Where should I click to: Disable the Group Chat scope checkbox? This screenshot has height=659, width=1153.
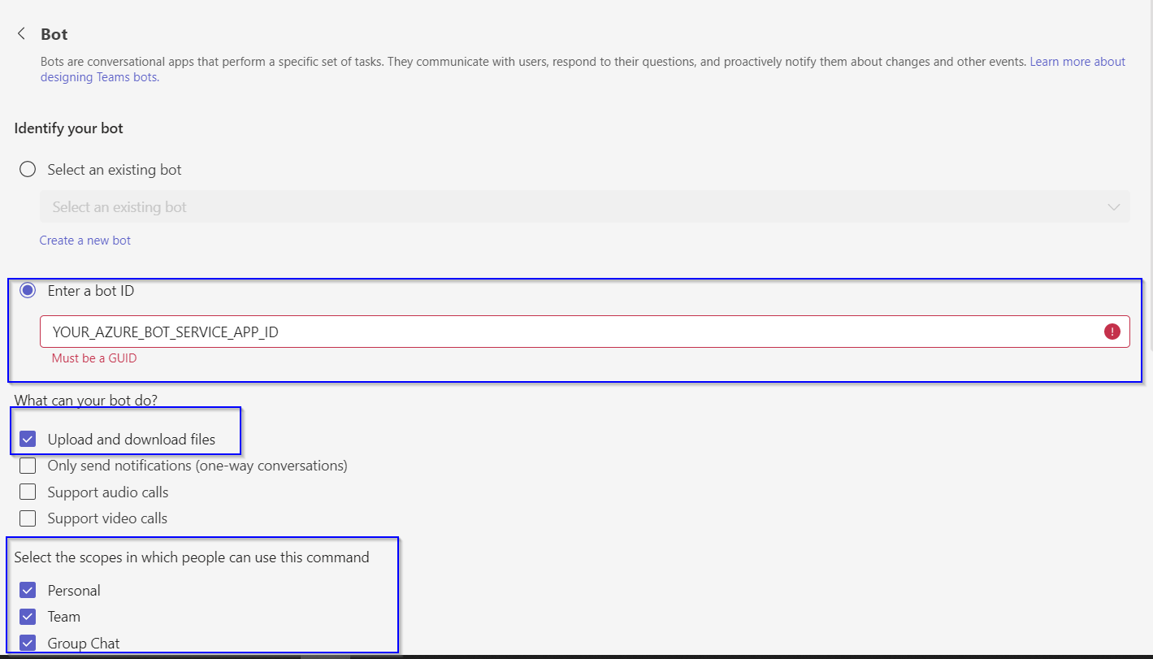point(28,643)
